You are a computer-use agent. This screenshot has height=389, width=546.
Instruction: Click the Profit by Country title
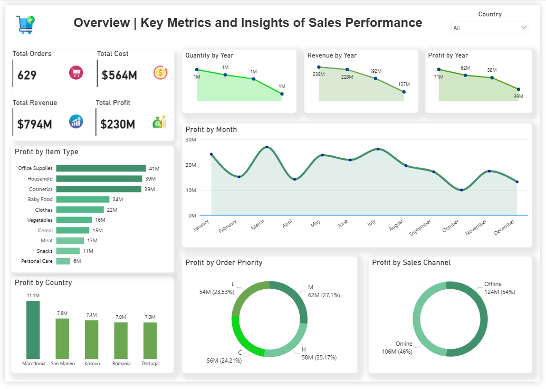tap(43, 283)
